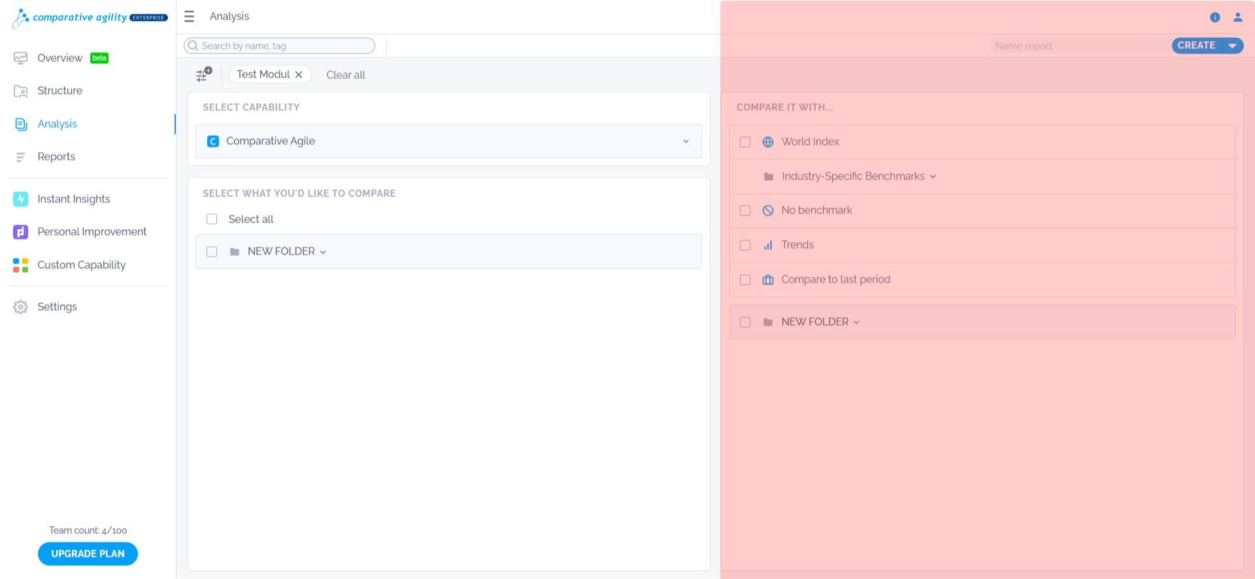Check the Compare to last period checkbox
This screenshot has height=579, width=1255.
[745, 280]
